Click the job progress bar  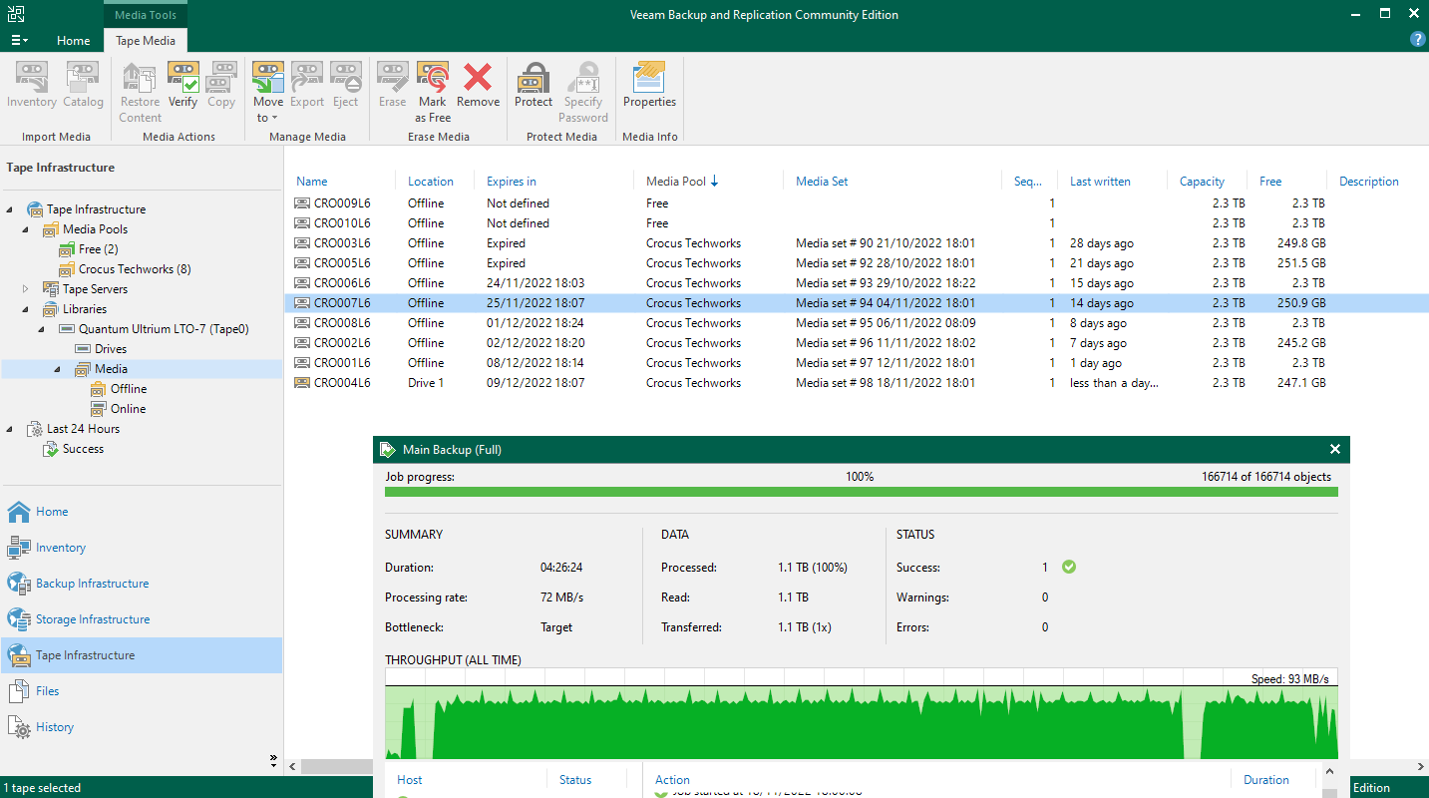click(862, 492)
